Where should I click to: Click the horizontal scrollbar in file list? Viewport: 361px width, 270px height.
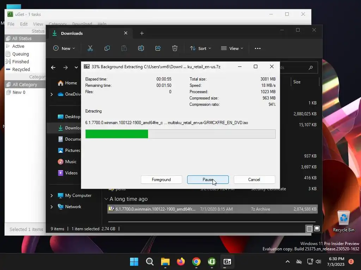coord(212,222)
